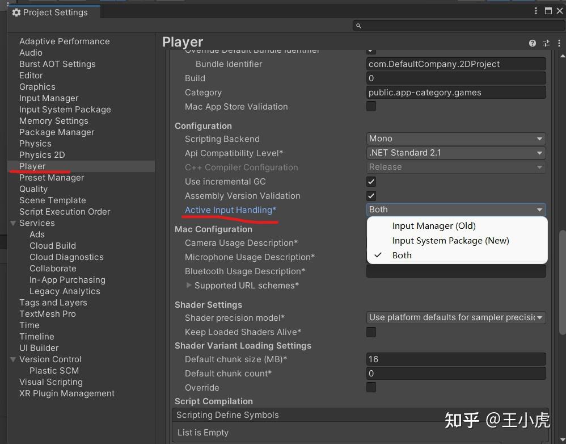Open Package Manager settings

(57, 132)
